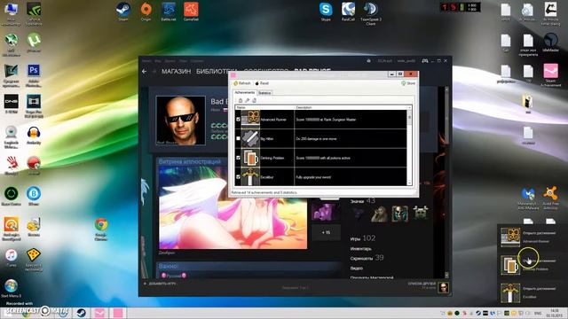The image size is (568, 319).
Task: Click the Excalibur achievement toast notification
Action: (532, 293)
